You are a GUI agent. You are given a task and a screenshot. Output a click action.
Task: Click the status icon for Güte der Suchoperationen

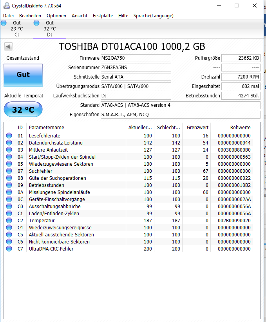[x=9, y=178]
